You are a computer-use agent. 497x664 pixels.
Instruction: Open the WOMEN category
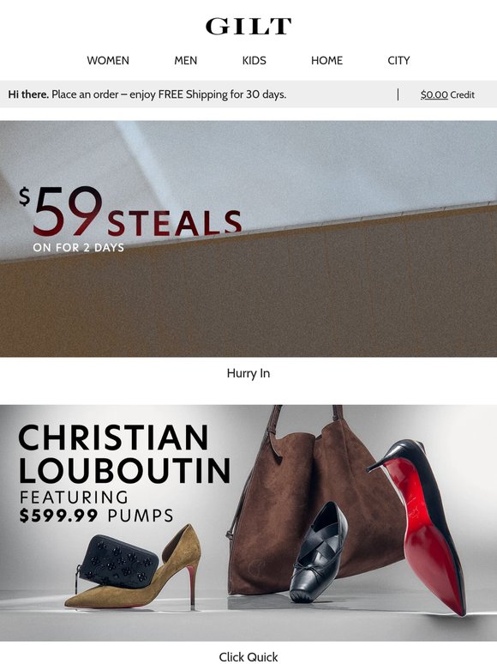coord(108,61)
